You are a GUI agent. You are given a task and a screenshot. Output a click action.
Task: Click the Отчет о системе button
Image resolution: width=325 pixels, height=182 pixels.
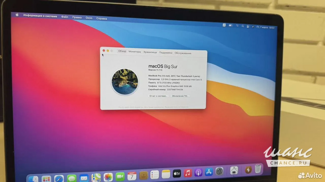point(158,96)
